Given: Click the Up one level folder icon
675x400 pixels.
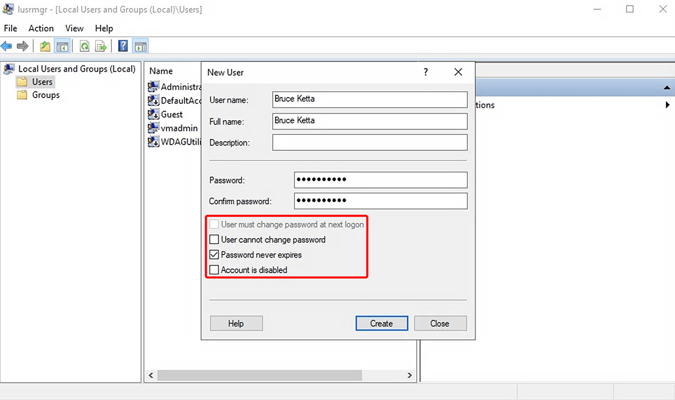Looking at the screenshot, I should [45, 46].
